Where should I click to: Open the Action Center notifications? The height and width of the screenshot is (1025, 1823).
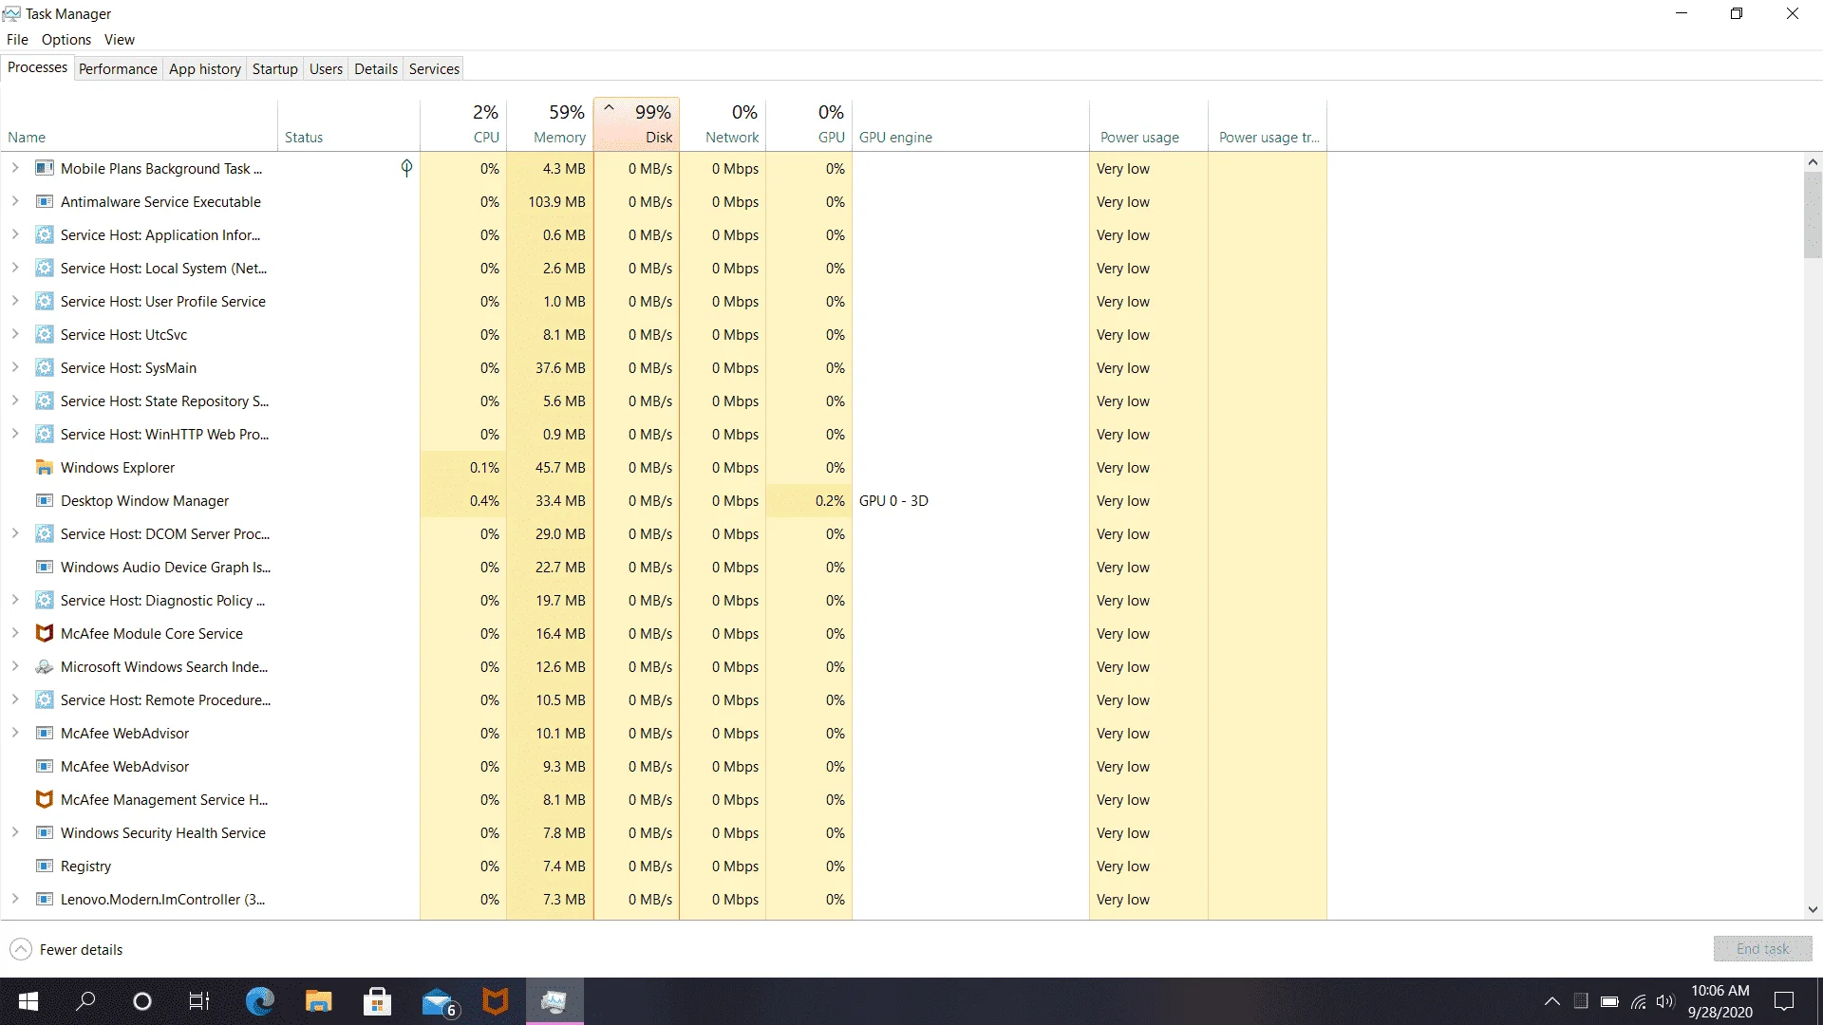(x=1785, y=1001)
